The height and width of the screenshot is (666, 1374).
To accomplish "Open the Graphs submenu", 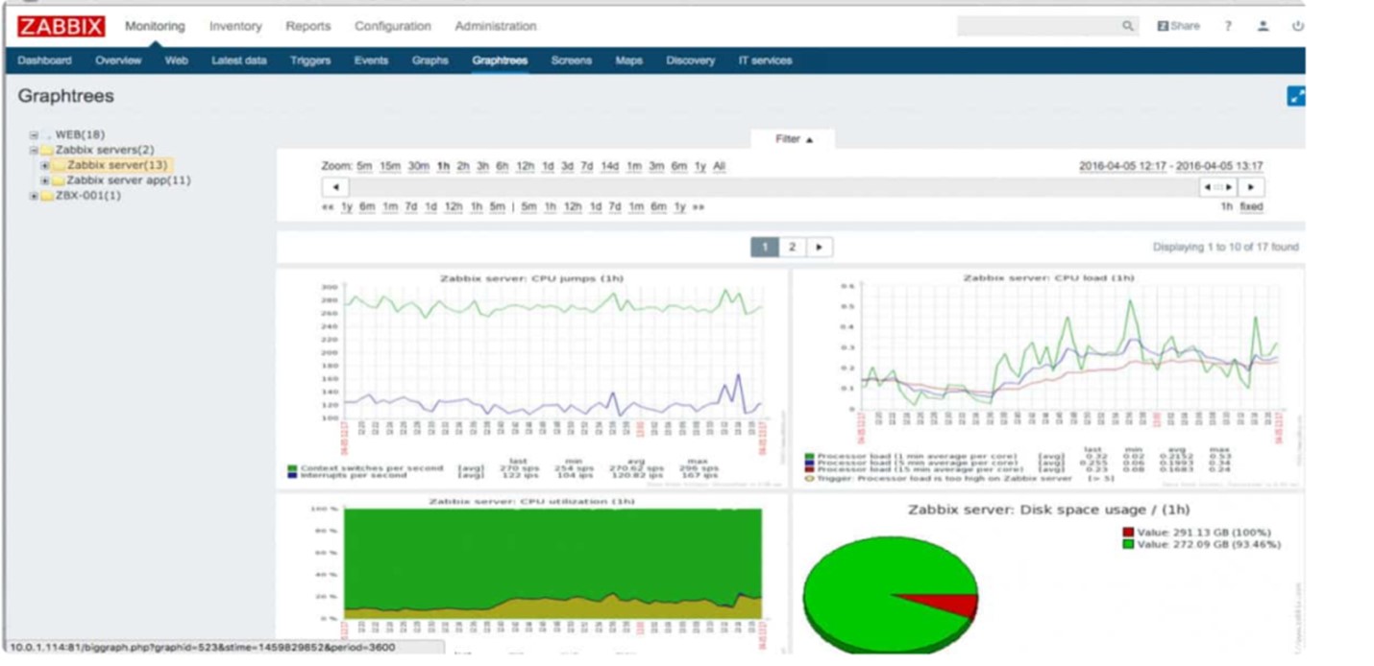I will (x=430, y=60).
